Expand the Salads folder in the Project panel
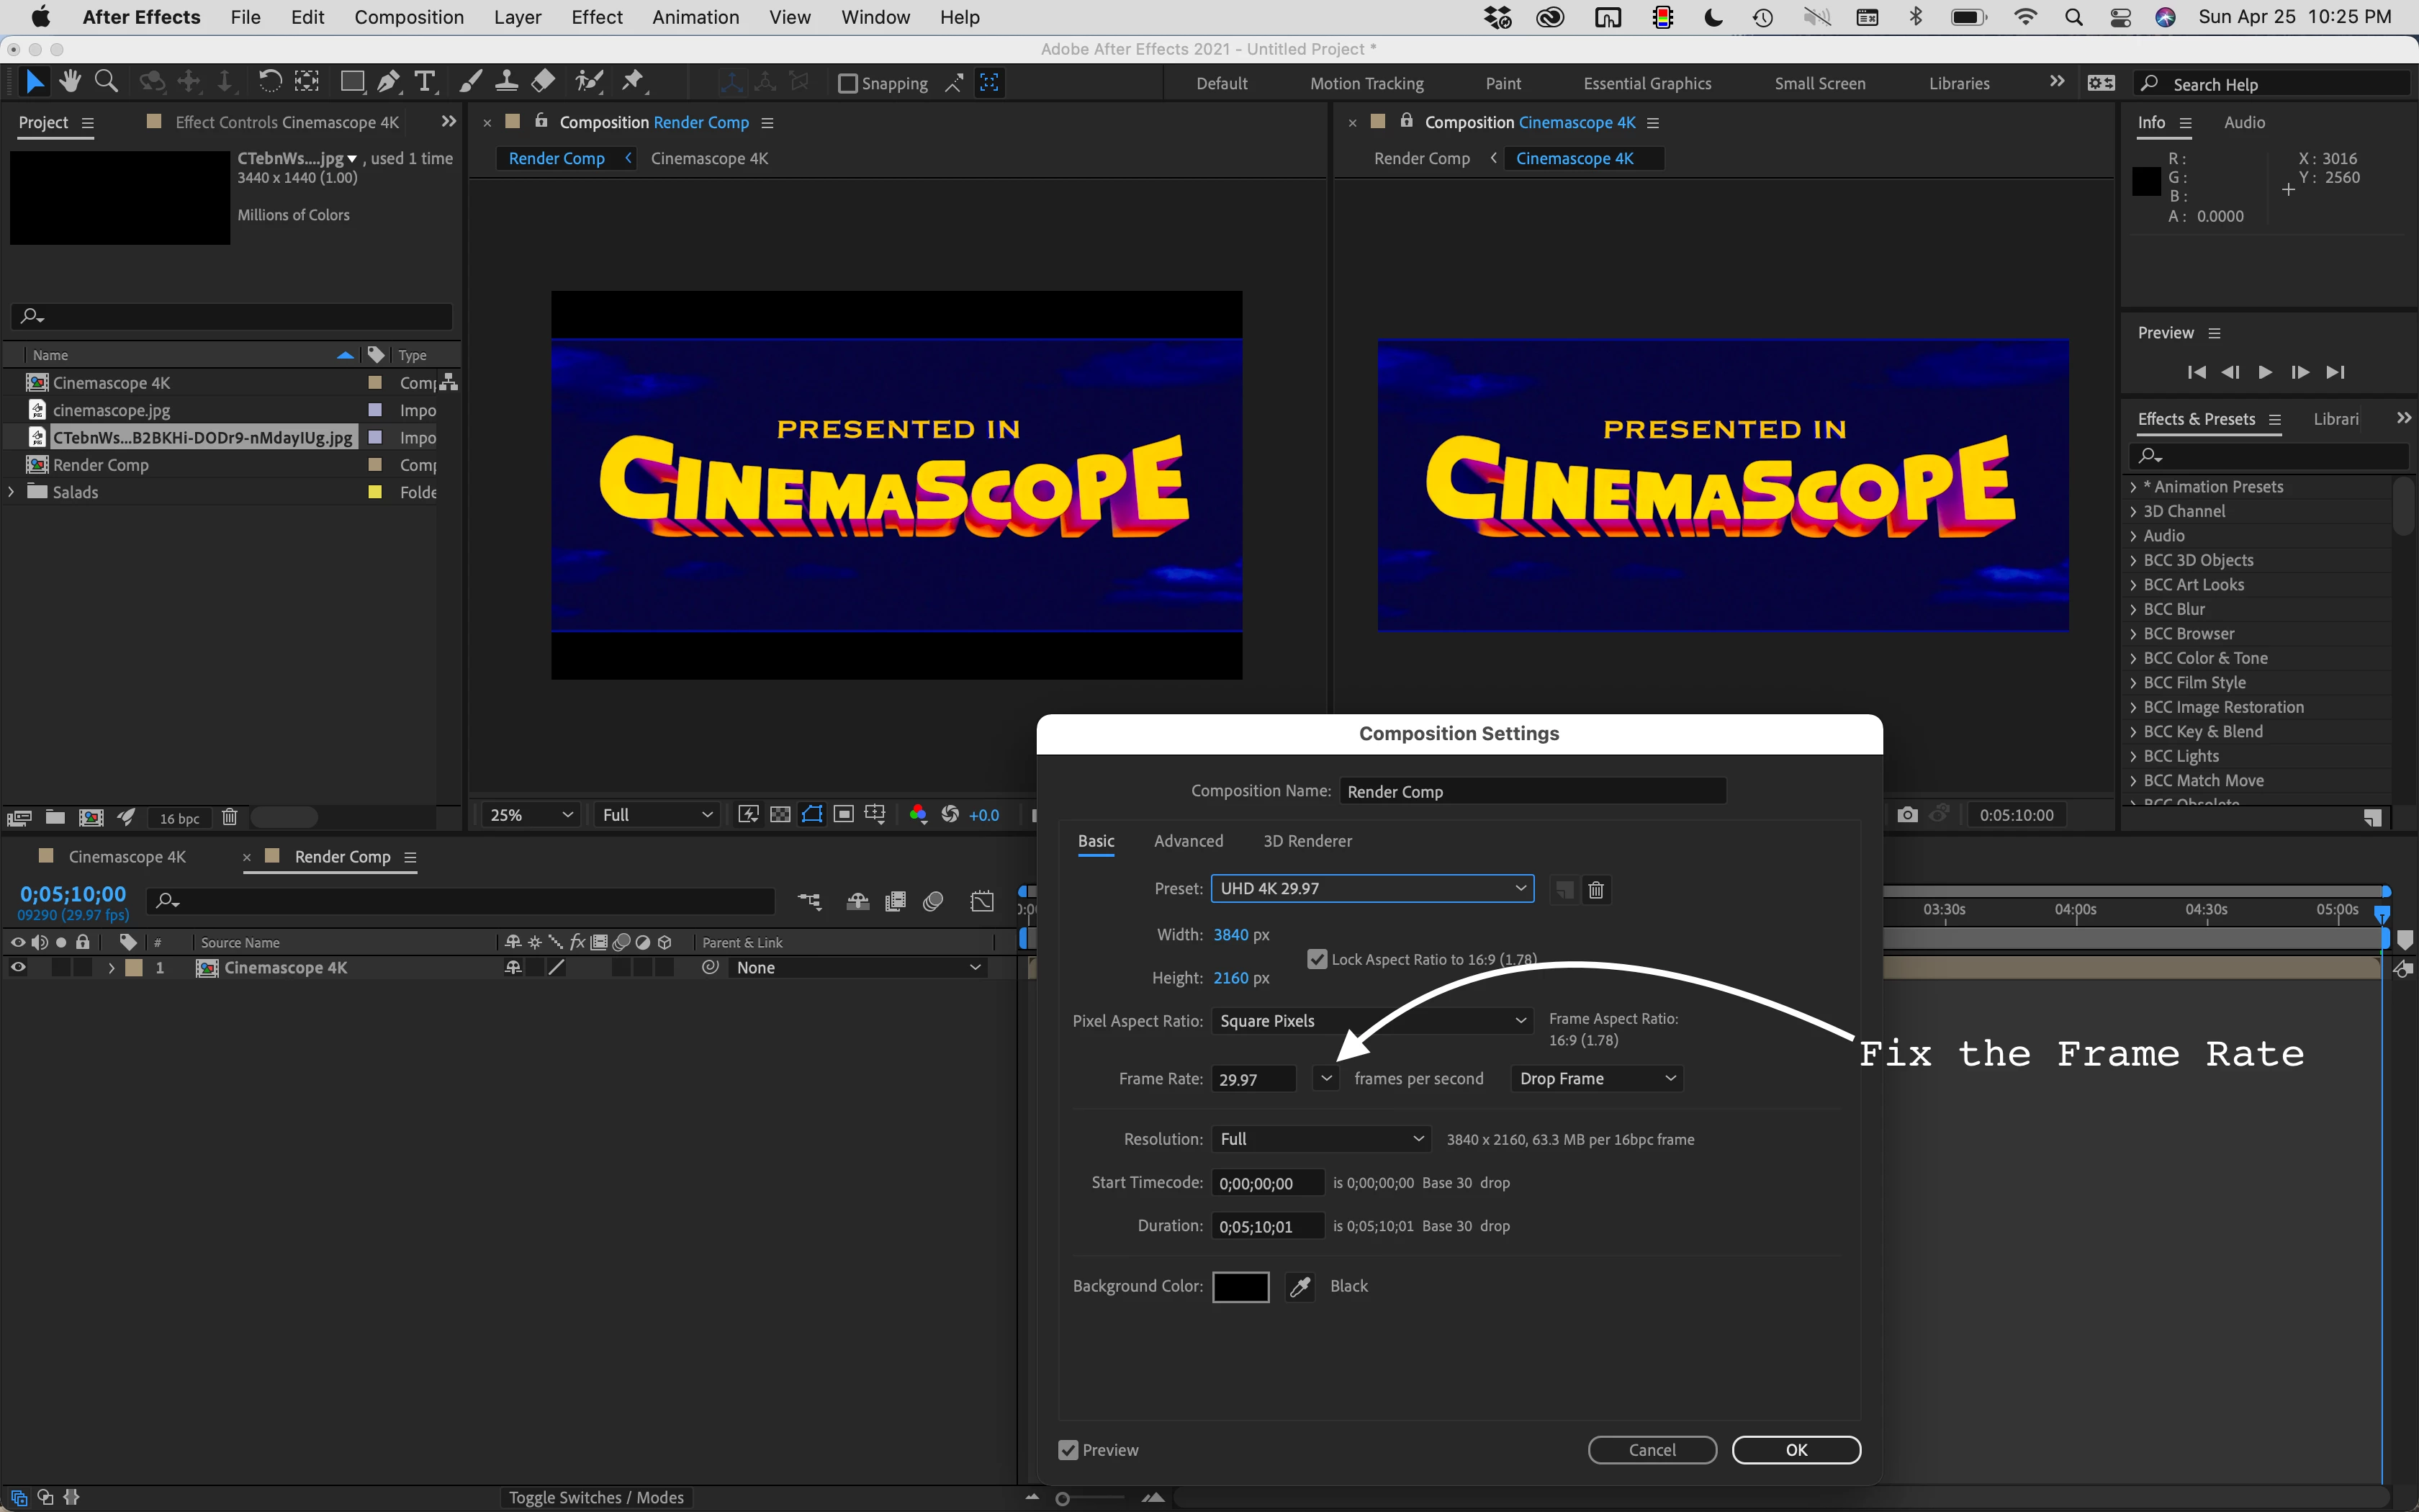The width and height of the screenshot is (2419, 1512). click(x=11, y=492)
